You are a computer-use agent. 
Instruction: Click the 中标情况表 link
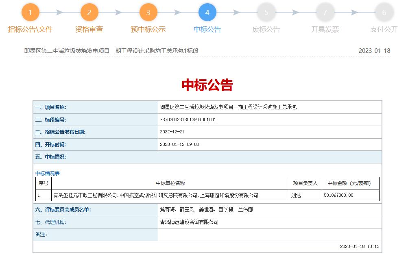tap(48, 173)
